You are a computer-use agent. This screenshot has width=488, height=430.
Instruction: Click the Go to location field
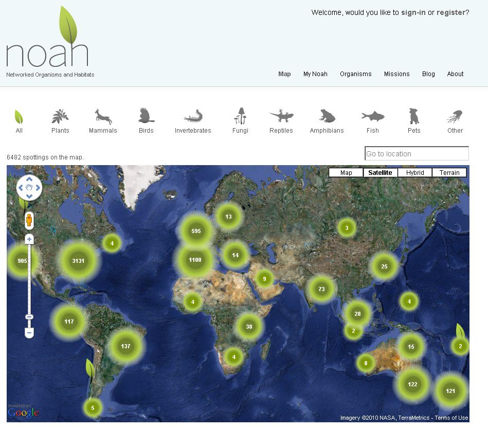pos(416,153)
